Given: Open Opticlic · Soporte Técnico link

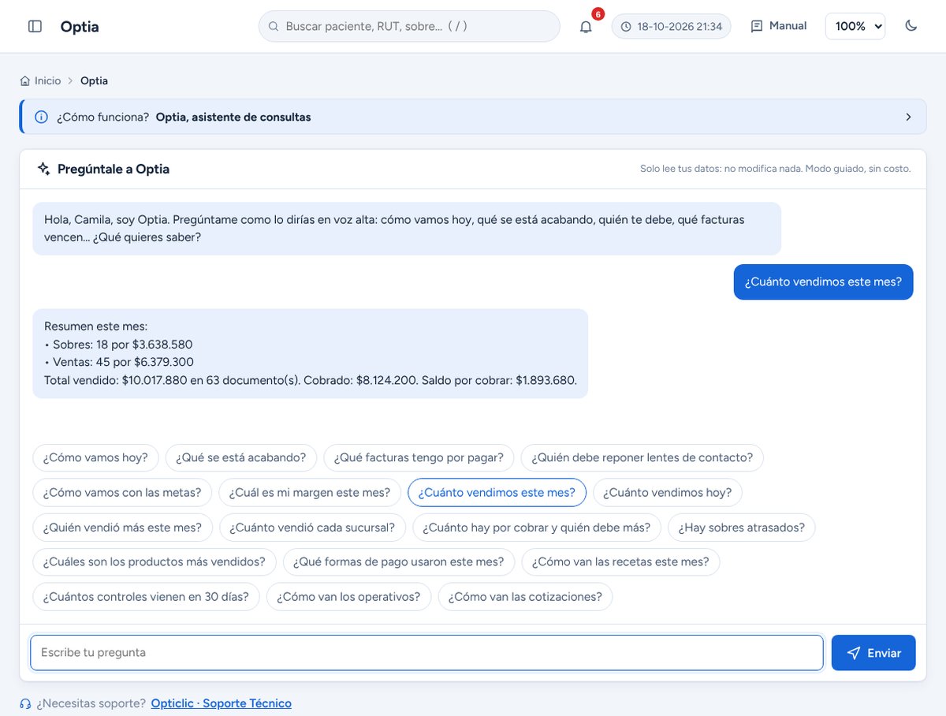Looking at the screenshot, I should (x=221, y=703).
